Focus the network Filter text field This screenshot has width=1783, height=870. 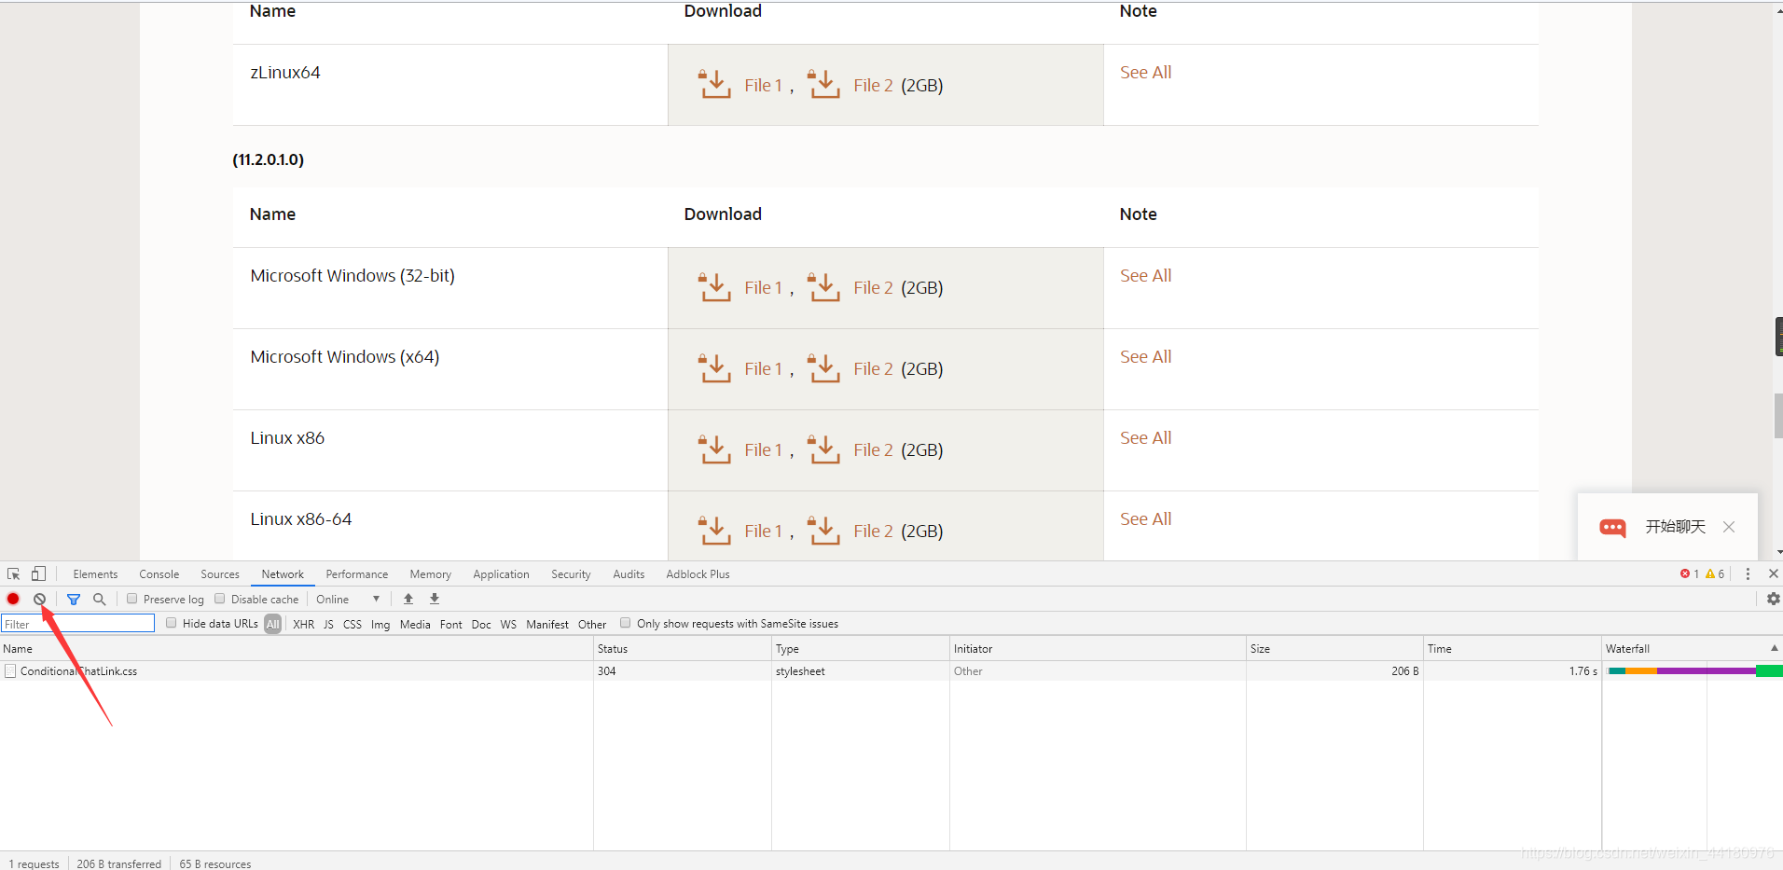[78, 624]
